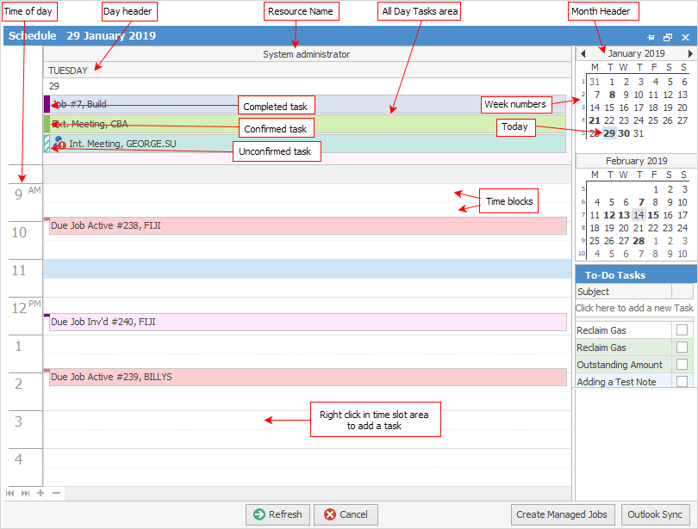Click 'Click here to add a new Task' field
698x529 pixels.
click(x=634, y=308)
